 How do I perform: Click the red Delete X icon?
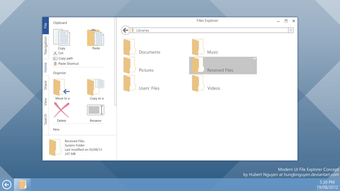62,110
